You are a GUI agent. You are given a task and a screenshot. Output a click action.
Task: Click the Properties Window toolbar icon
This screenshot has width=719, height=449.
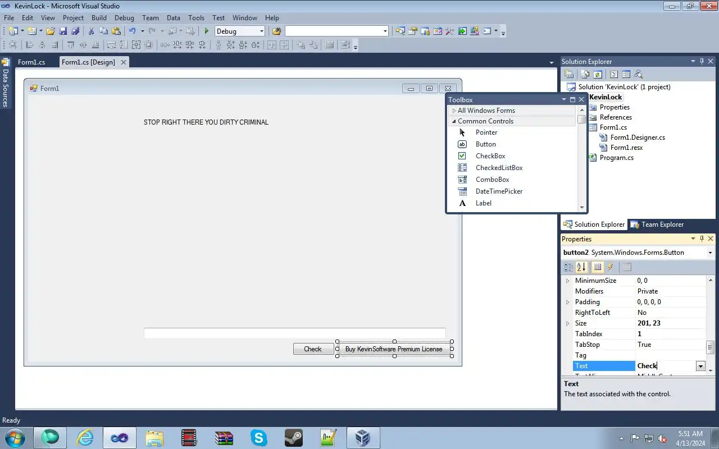(x=412, y=31)
